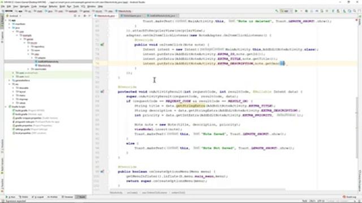This screenshot has width=362, height=203.
Task: Toggle the Structure side tool window
Action: pyautogui.click(x=2, y=146)
